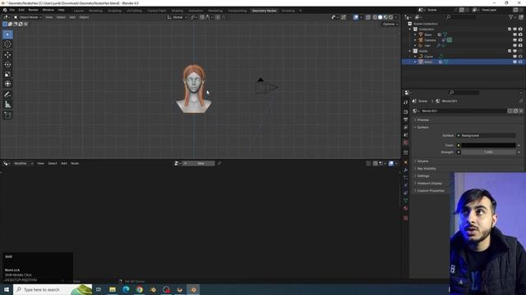Switch to the Layout workspace tab
Viewport: 526px width, 295px height.
click(x=79, y=11)
